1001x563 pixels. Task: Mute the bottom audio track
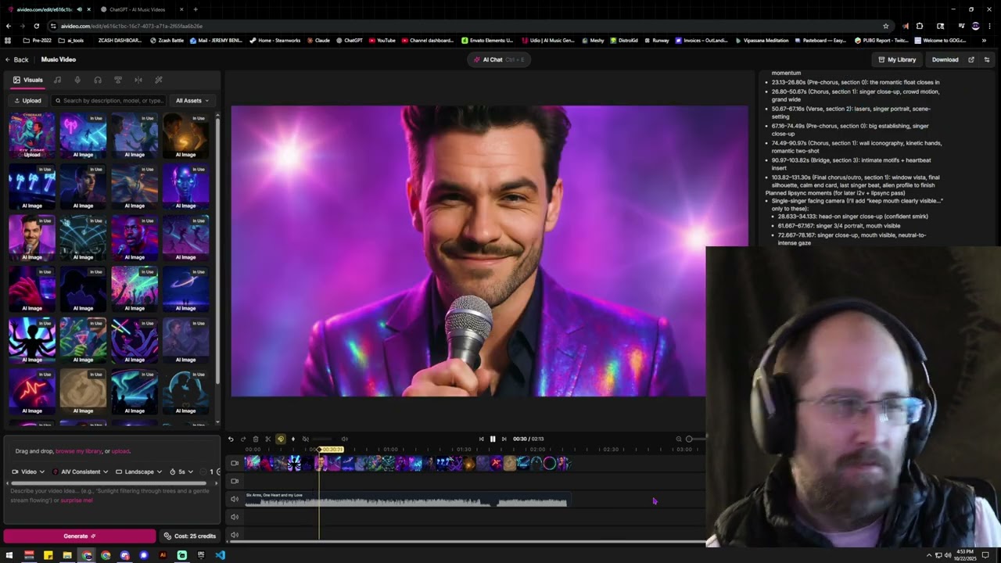tap(235, 535)
